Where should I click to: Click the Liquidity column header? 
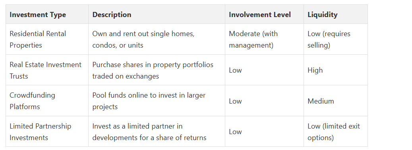coord(336,14)
